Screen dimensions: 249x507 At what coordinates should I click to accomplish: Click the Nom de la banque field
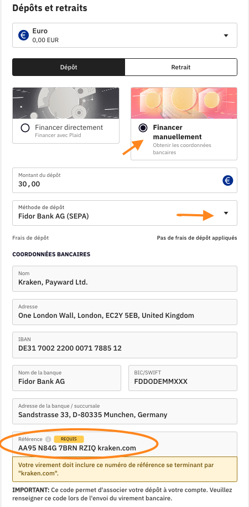point(67,378)
